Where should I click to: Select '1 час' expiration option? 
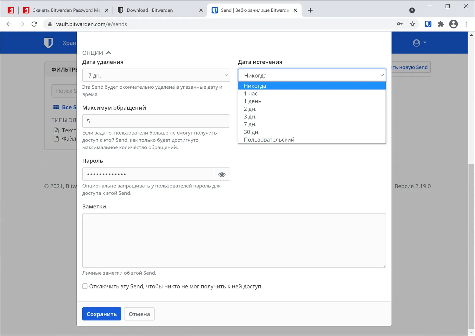251,94
